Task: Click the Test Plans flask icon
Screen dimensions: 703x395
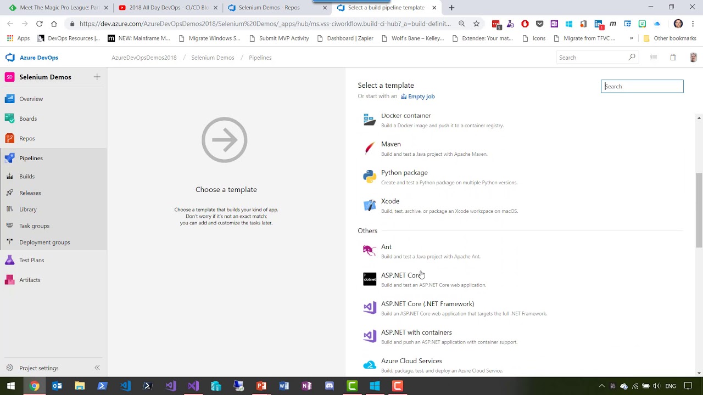Action: 9,260
